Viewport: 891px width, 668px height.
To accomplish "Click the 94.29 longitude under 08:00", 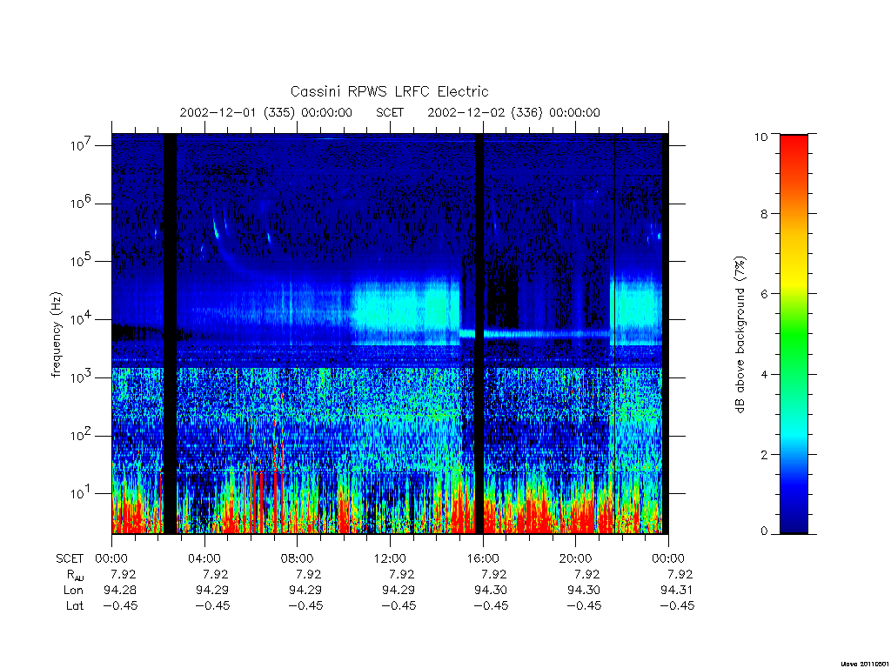I will pos(305,591).
